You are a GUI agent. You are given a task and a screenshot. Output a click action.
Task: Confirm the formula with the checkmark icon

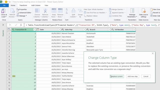[x=16, y=25]
